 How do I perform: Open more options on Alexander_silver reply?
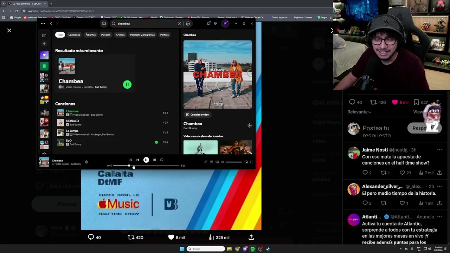click(x=439, y=187)
